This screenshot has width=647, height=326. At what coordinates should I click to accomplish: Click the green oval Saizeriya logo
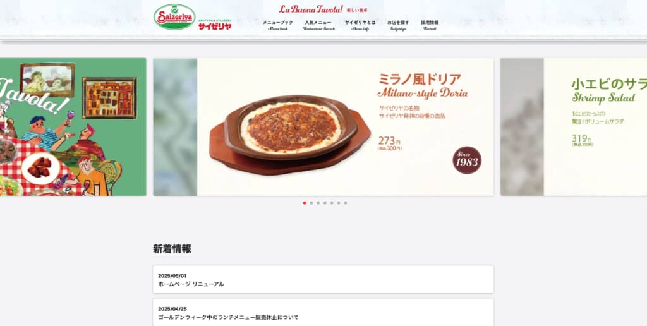(174, 17)
